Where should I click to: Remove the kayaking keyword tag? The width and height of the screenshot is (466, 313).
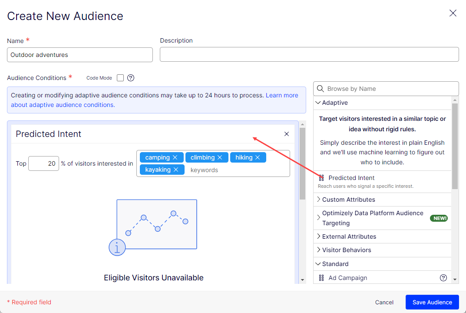point(176,170)
